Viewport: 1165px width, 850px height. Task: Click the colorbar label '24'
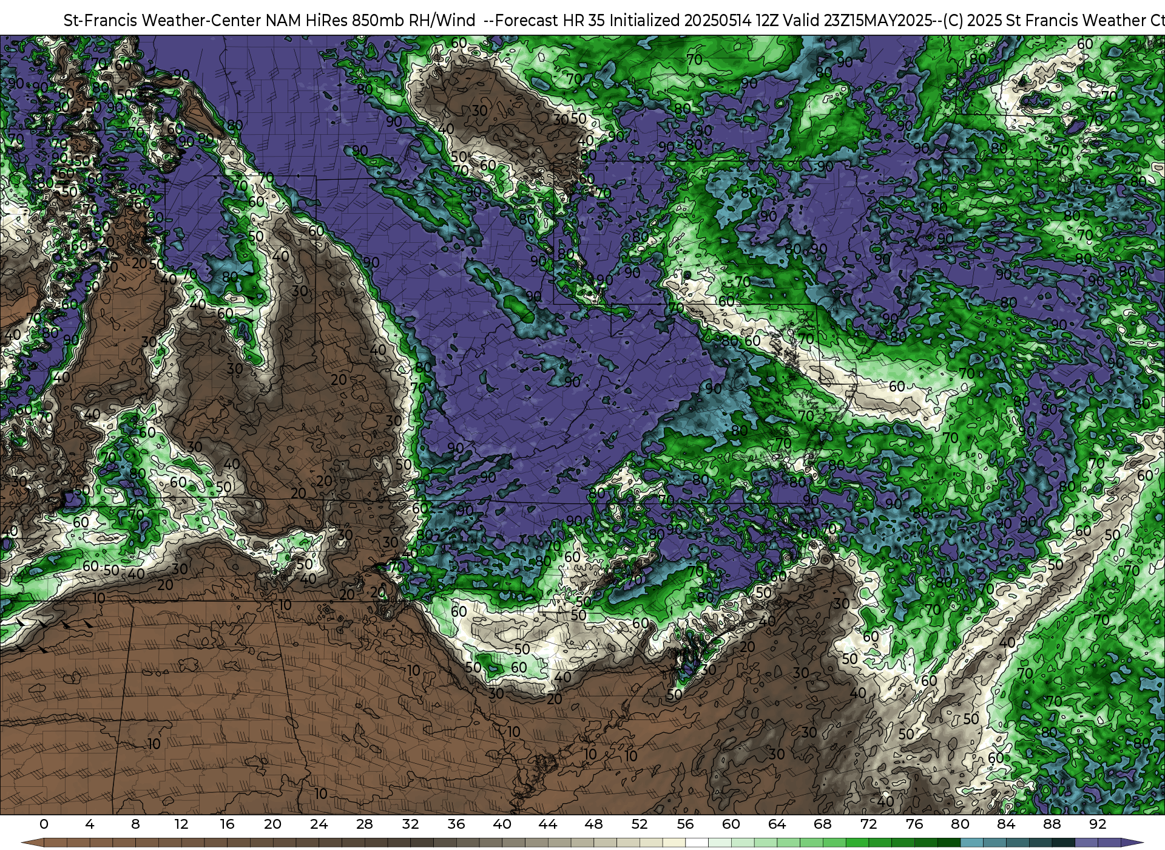(x=319, y=824)
